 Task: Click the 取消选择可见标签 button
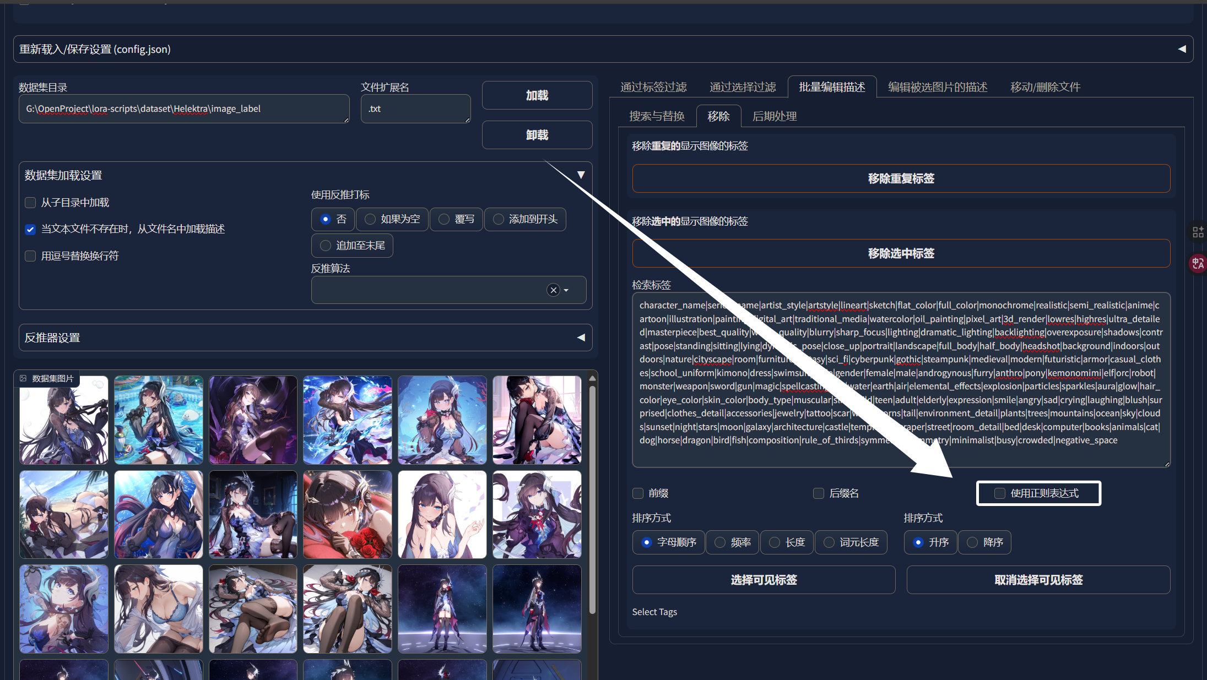click(x=1038, y=580)
